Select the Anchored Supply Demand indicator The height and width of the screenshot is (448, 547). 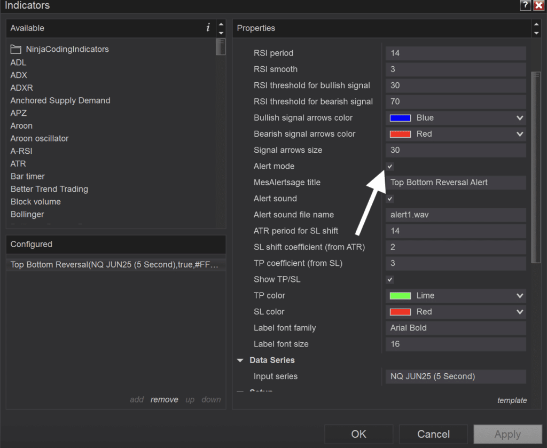coord(60,100)
